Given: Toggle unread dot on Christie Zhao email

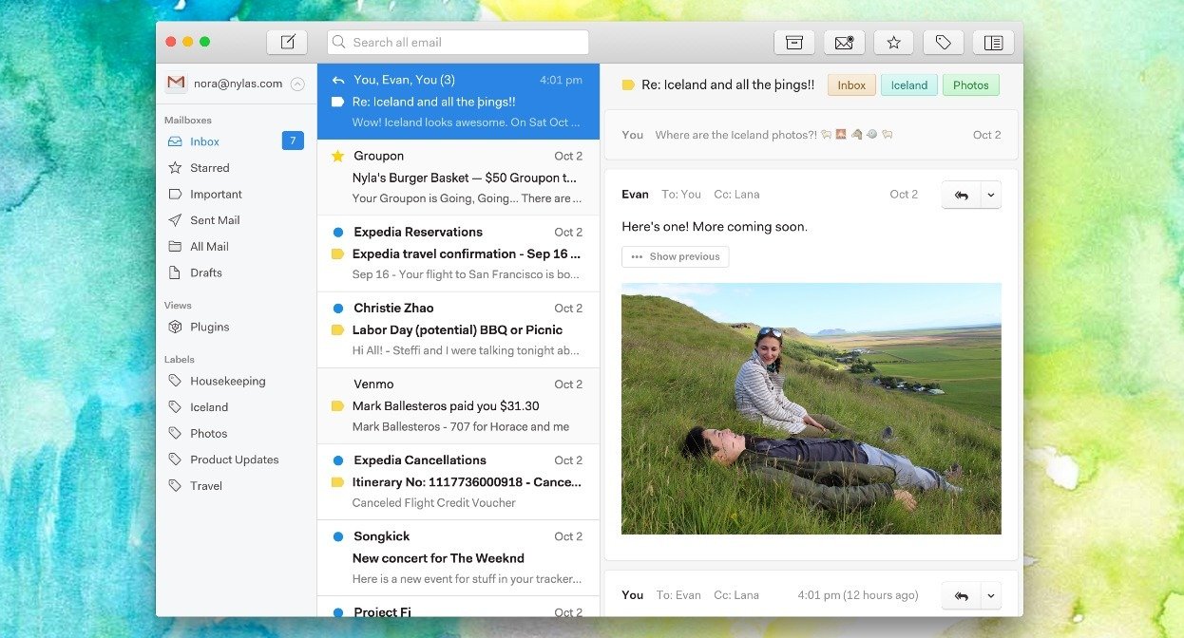Looking at the screenshot, I should (337, 308).
